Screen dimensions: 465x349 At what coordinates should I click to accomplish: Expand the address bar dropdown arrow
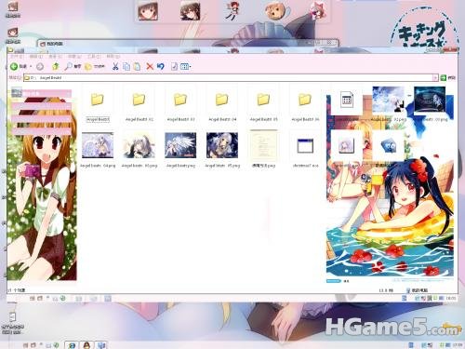(x=435, y=77)
